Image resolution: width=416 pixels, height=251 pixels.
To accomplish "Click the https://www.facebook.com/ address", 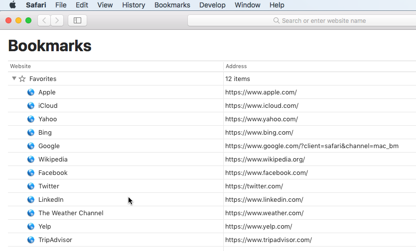I will click(267, 173).
